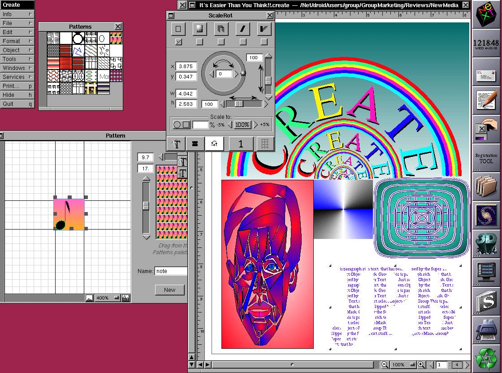This screenshot has height=373, width=502.
Task: Open the pencil-and-paper Edit dock icon
Action: pos(486,100)
